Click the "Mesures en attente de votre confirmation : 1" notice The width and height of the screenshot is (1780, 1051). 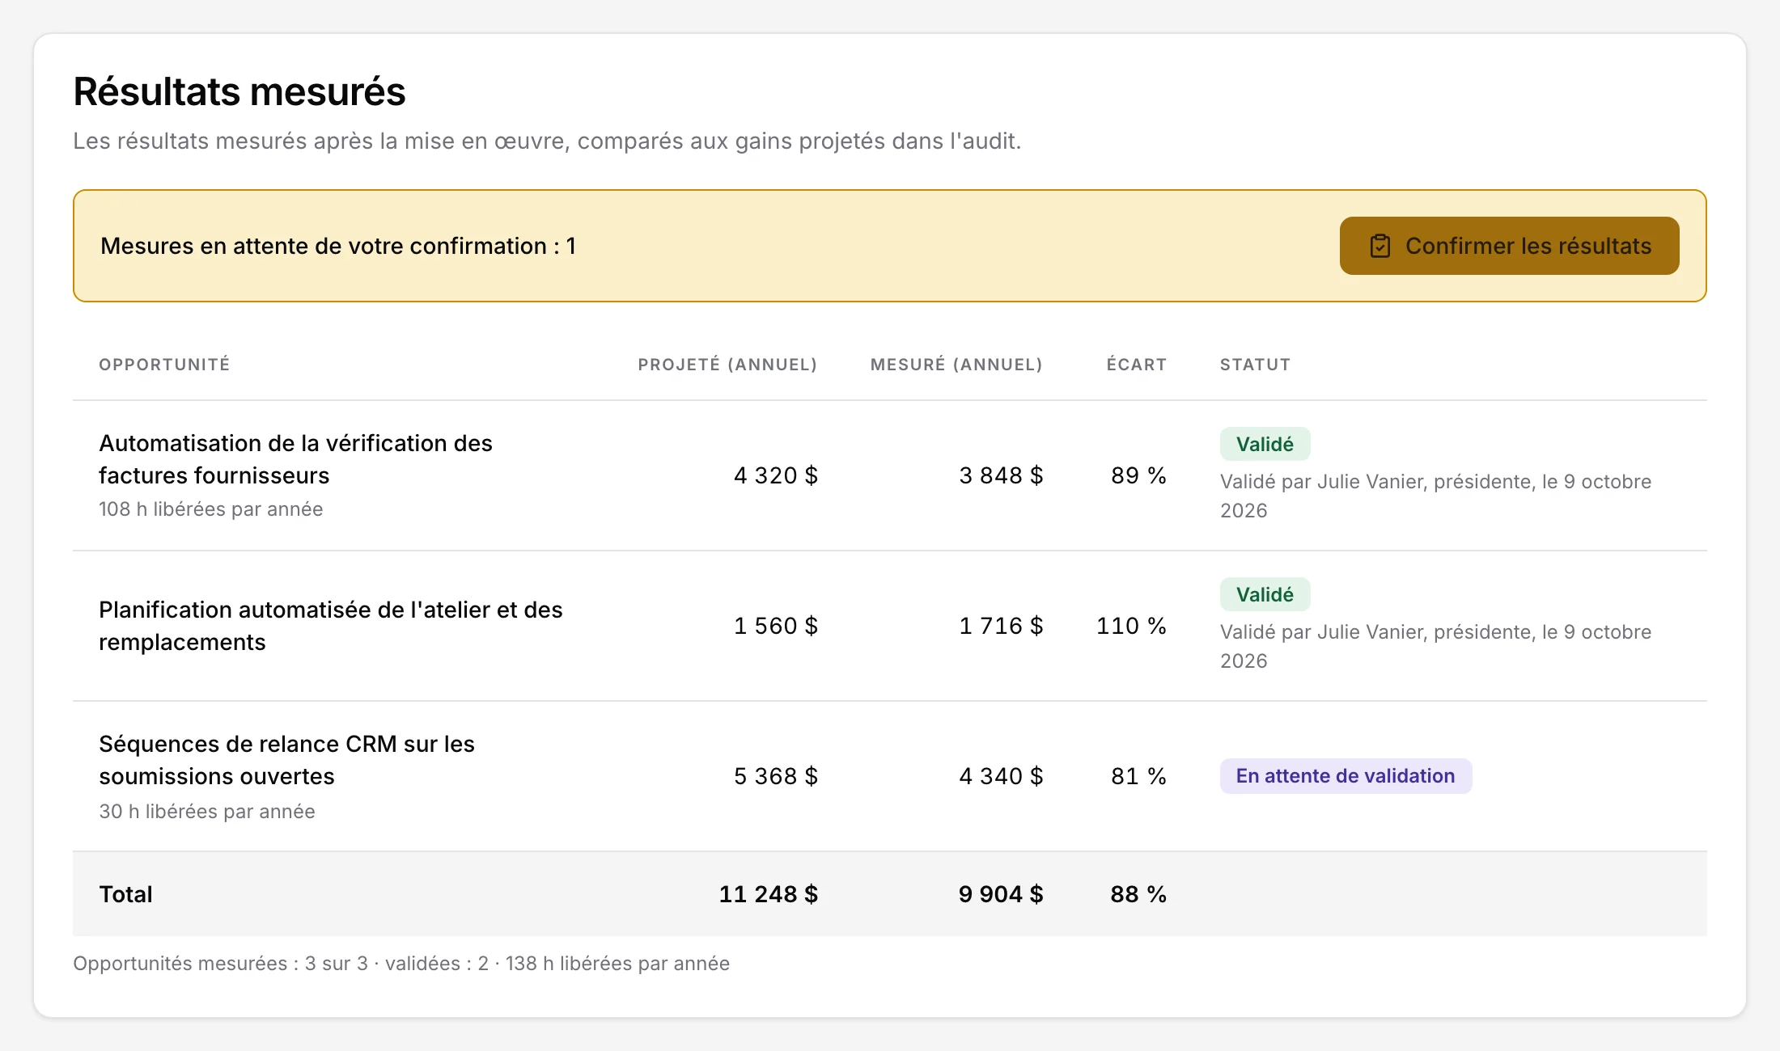pos(338,246)
